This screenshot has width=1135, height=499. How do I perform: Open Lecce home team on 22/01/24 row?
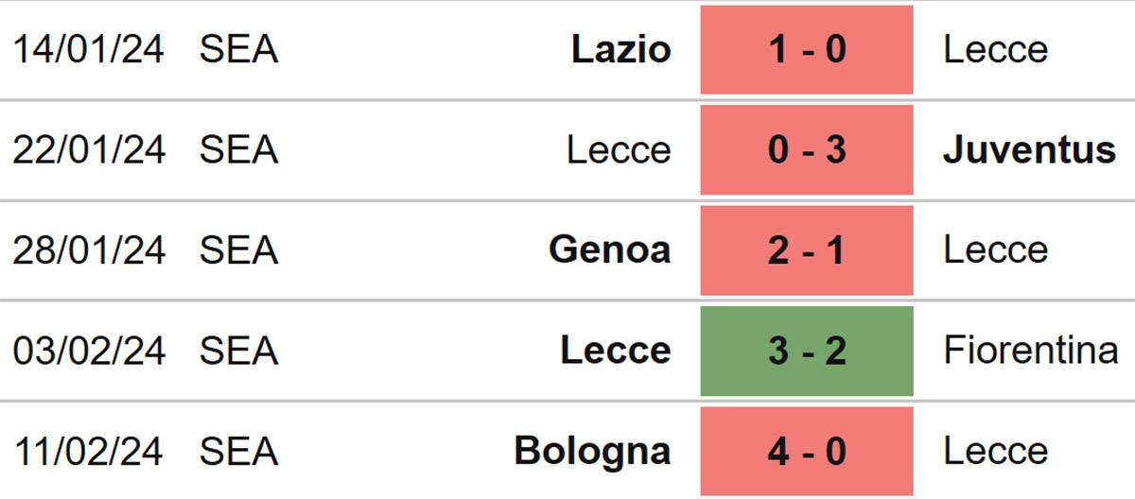(620, 150)
